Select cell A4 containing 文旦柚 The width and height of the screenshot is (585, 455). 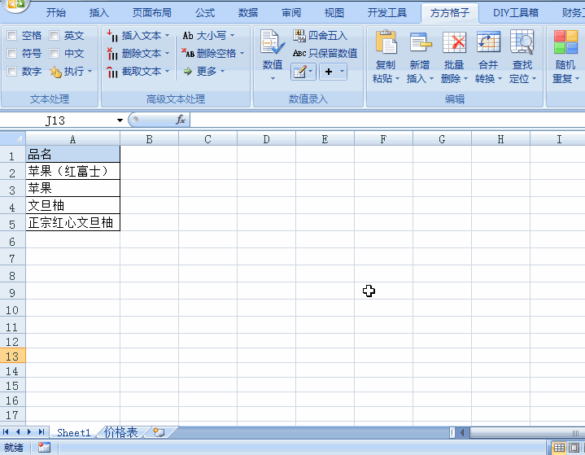(72, 205)
